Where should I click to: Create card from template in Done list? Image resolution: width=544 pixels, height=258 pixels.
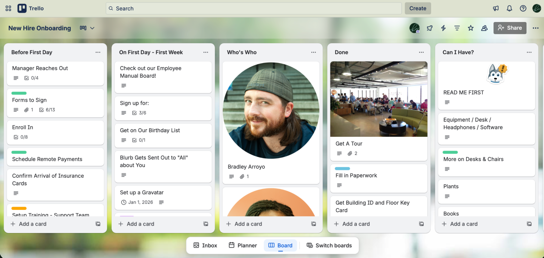421,224
